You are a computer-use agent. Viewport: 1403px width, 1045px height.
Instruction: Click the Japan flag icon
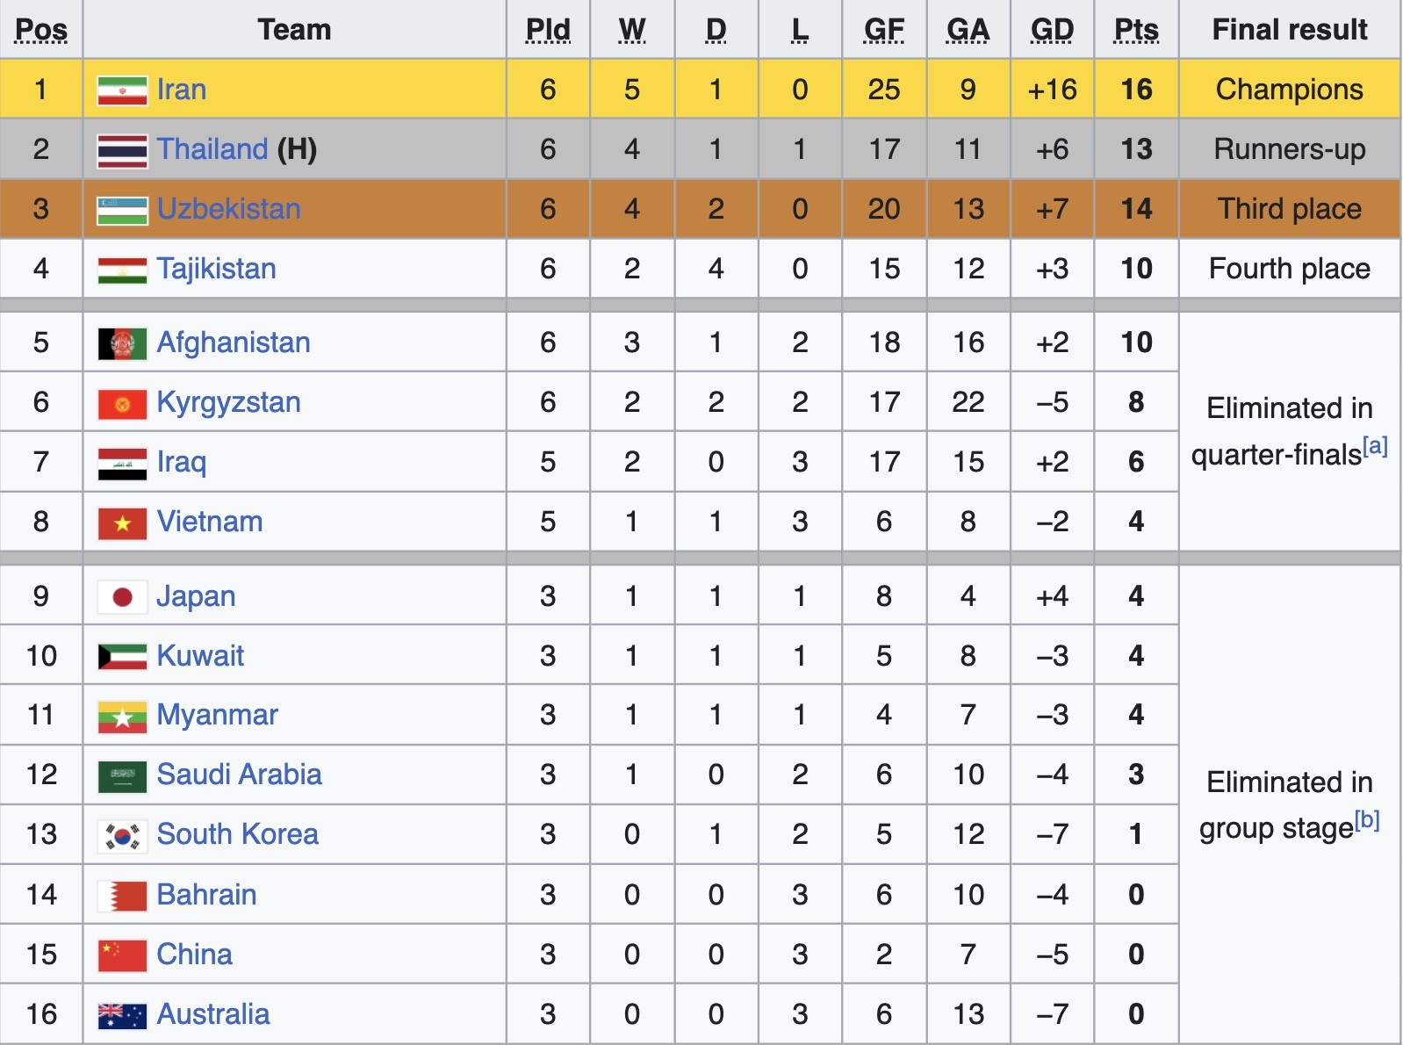[122, 597]
